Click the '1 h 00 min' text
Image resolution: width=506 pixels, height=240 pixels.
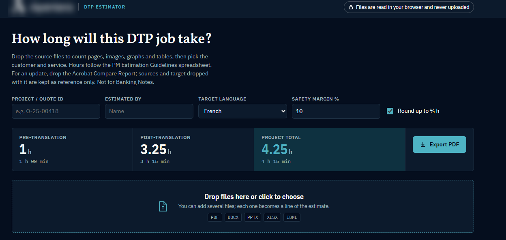(x=34, y=161)
